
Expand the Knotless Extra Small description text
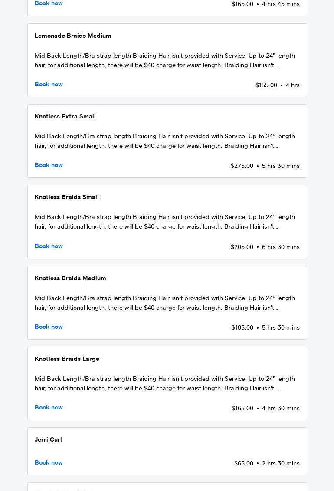(165, 141)
